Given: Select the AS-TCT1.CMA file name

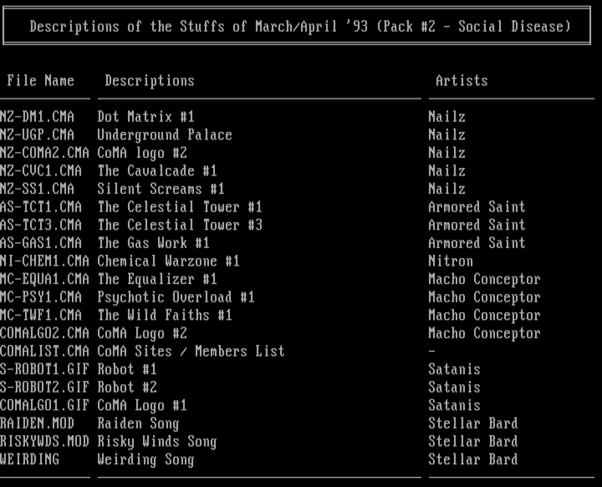Looking at the screenshot, I should click(41, 207).
